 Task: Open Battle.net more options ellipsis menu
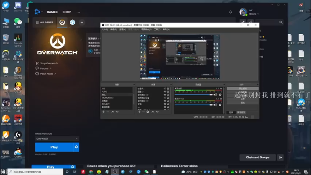(78, 12)
